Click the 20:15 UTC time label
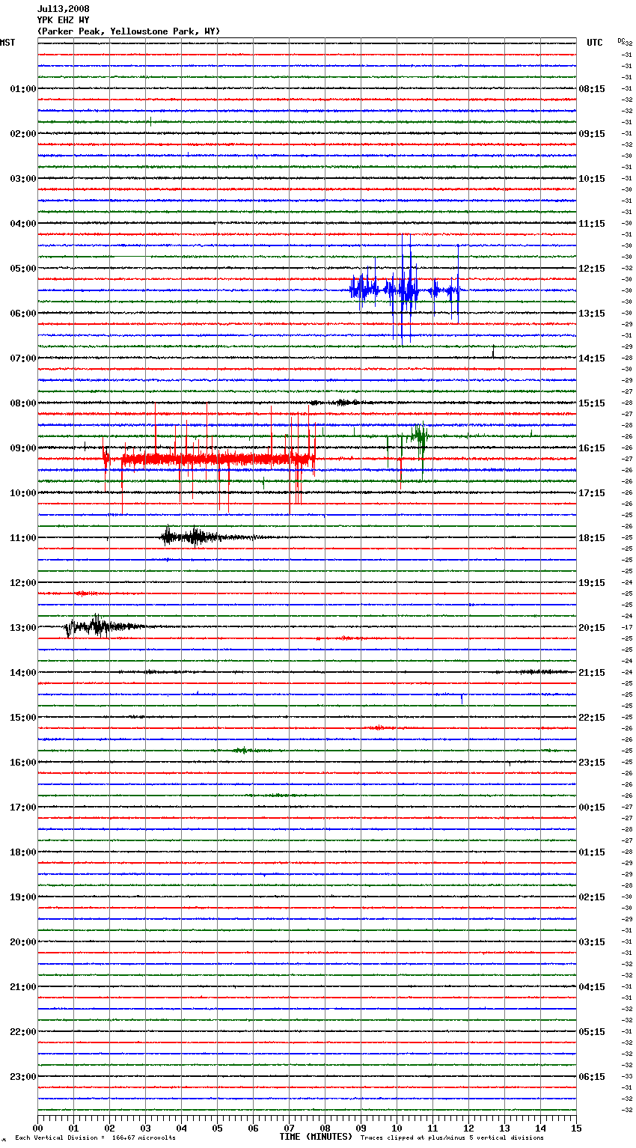 coord(592,628)
